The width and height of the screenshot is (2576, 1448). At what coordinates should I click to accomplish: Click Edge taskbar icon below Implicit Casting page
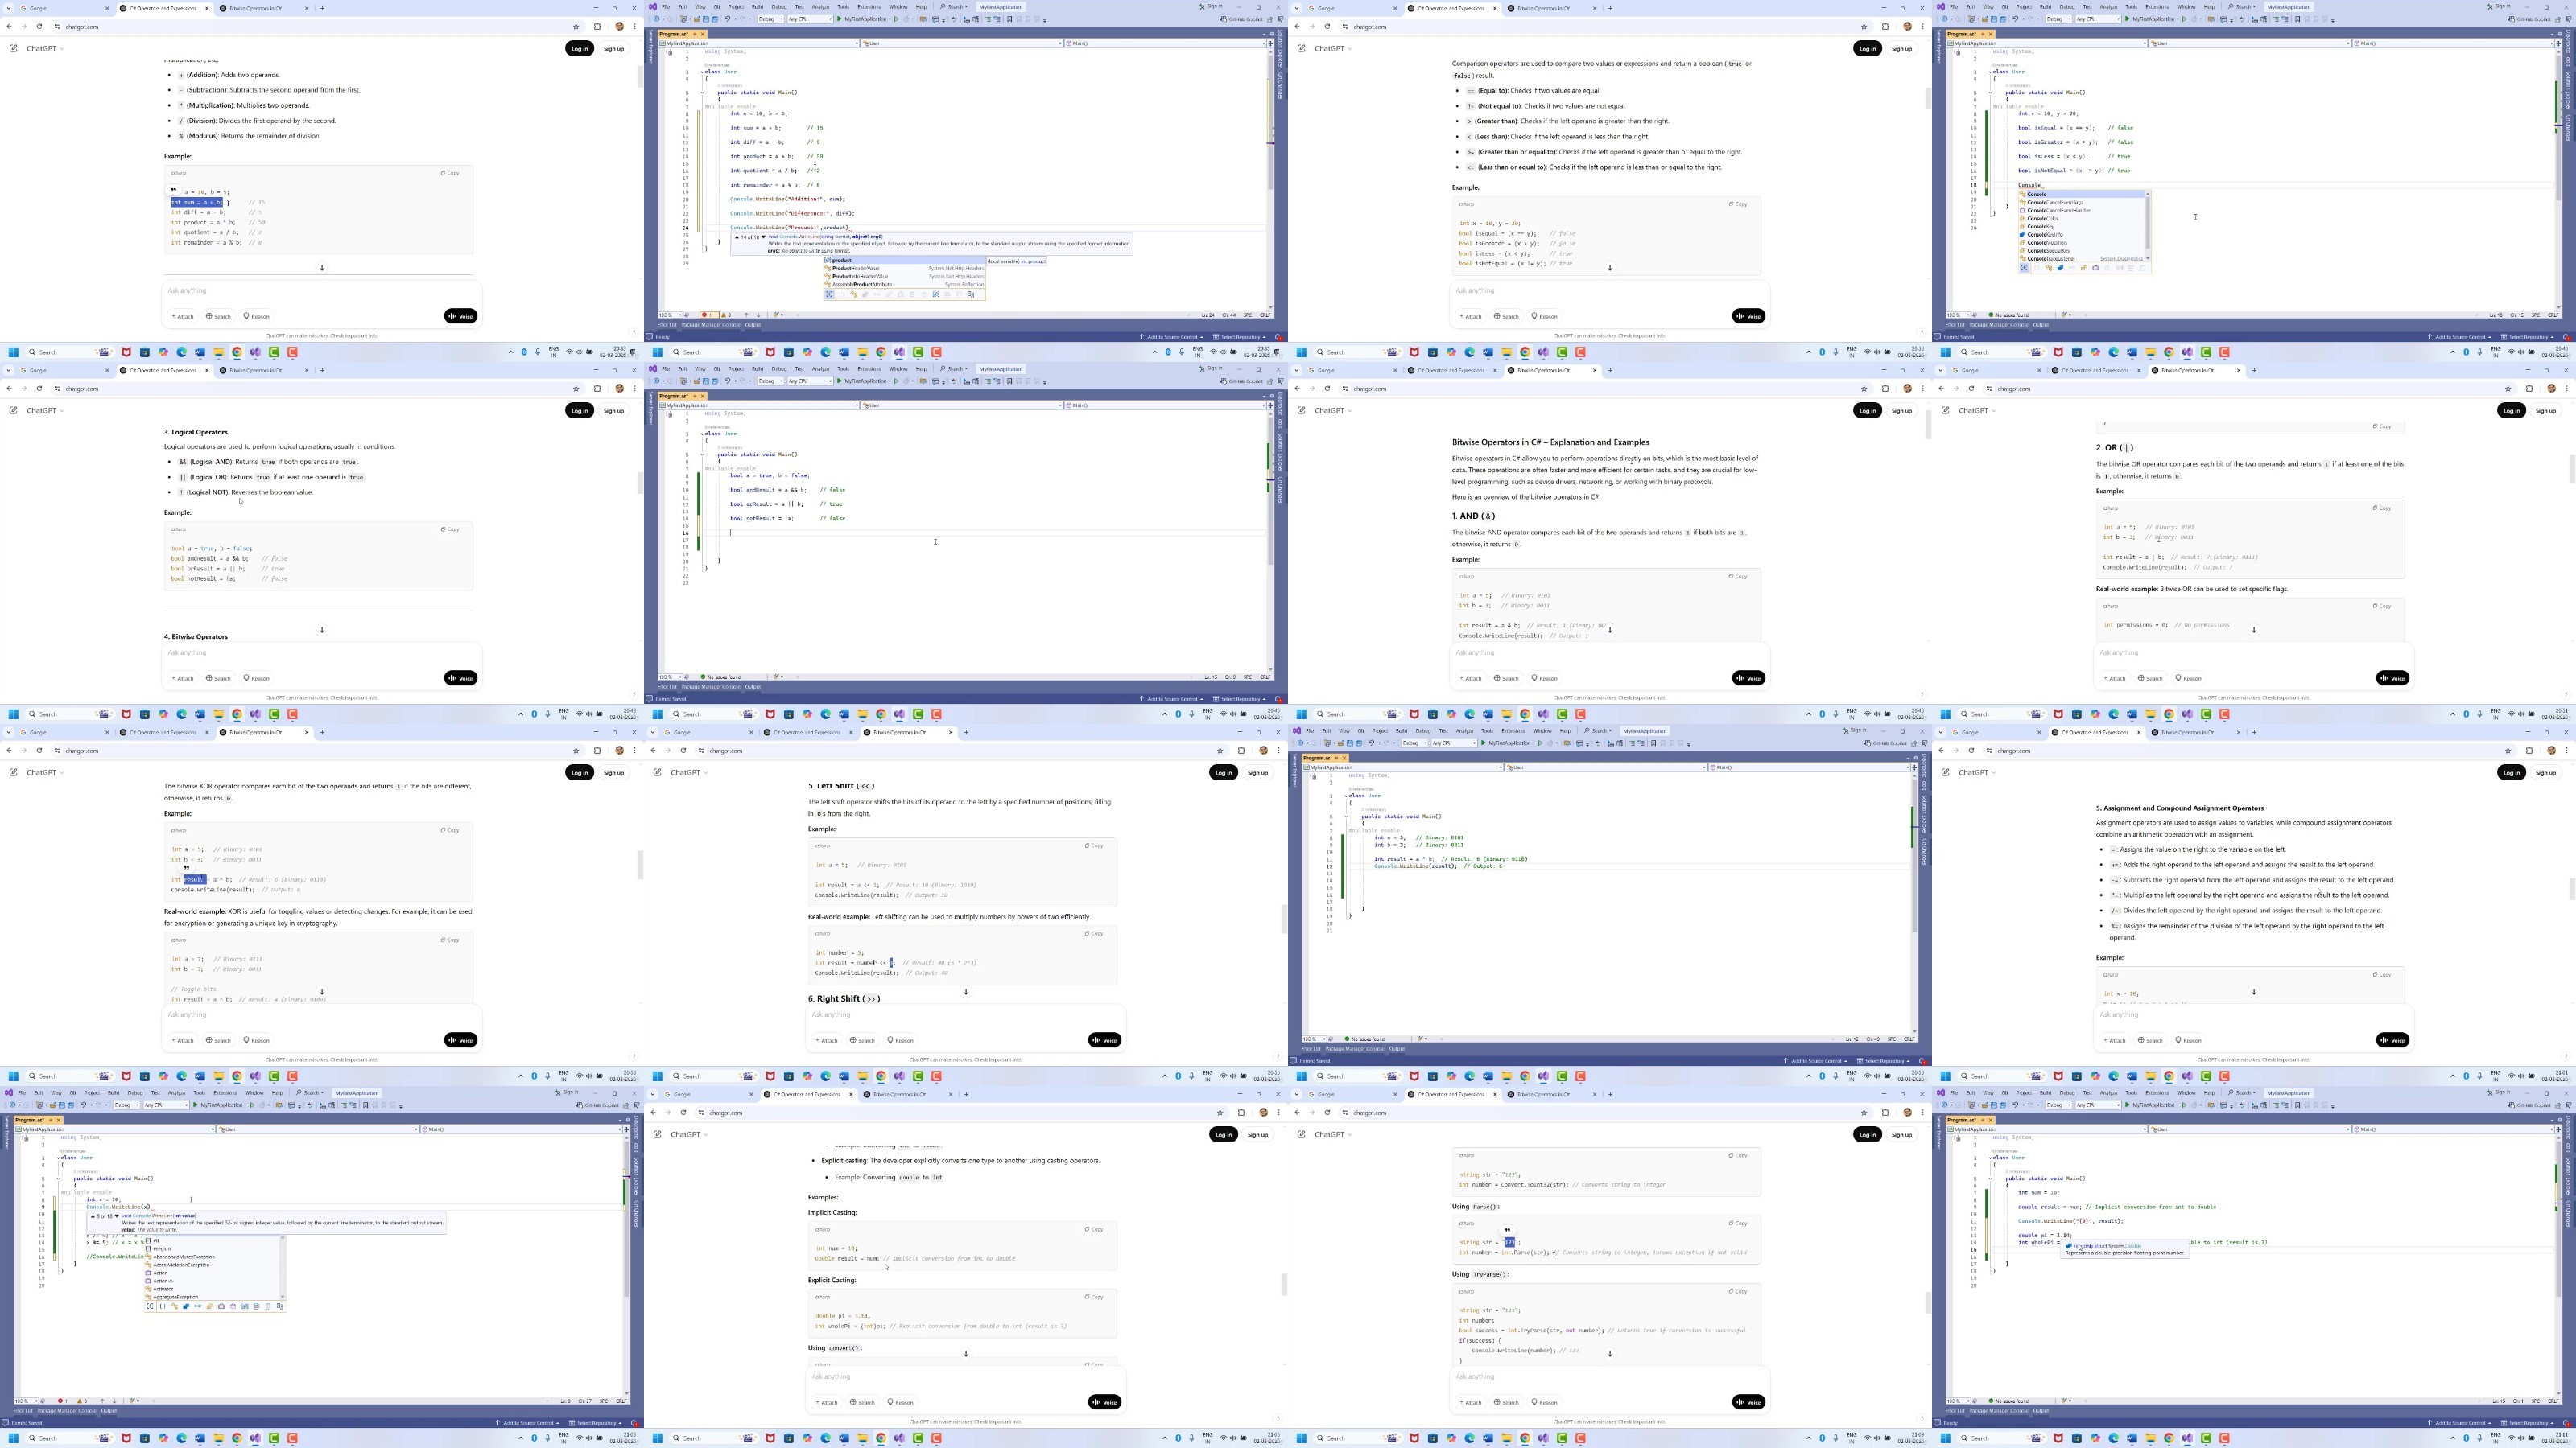[826, 1439]
